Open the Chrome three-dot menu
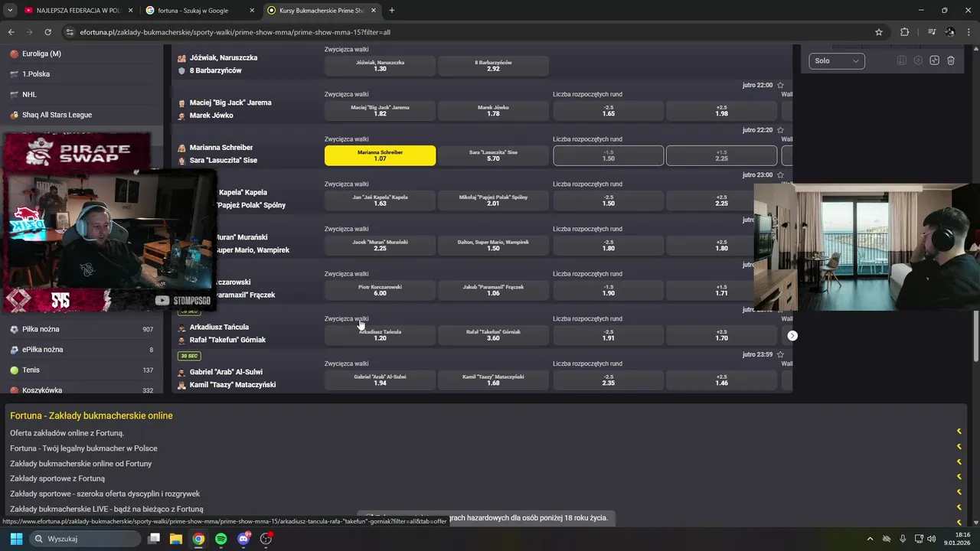Screen dimensions: 980x551 click(969, 32)
